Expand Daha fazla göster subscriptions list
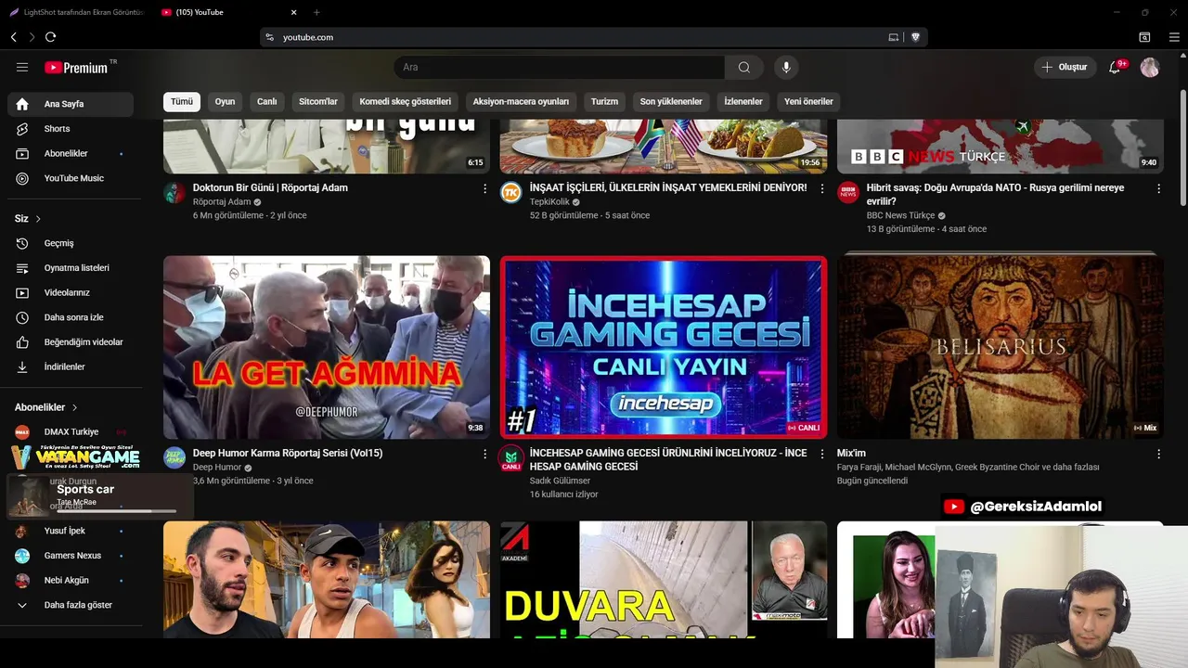 [71, 605]
